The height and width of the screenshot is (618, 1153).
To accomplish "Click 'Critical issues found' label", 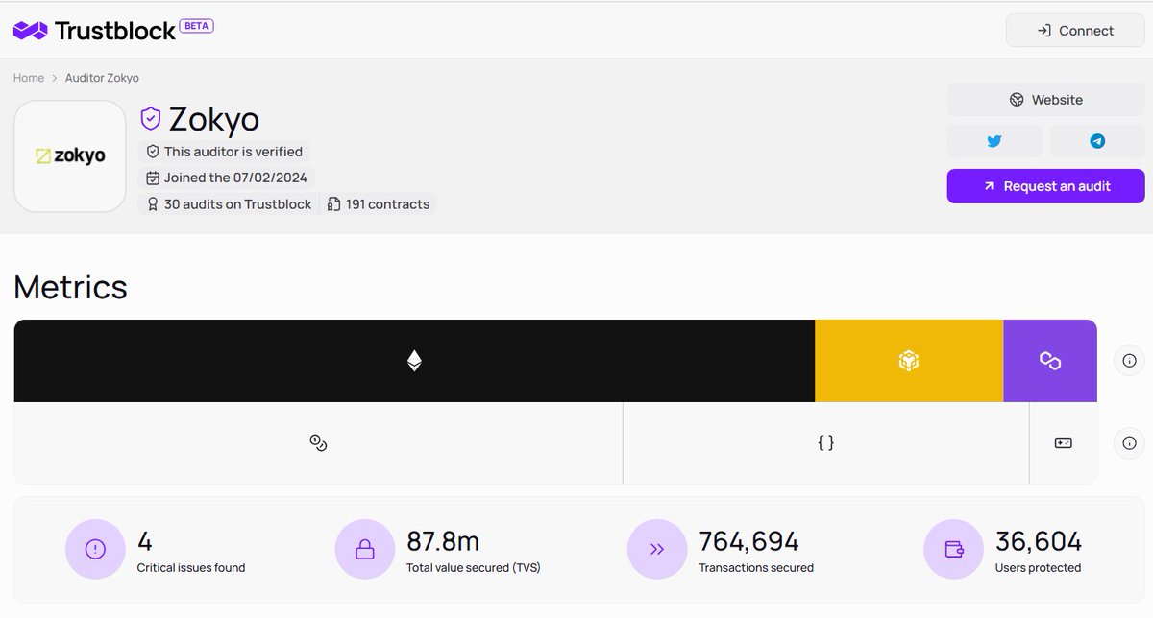I will 191,568.
